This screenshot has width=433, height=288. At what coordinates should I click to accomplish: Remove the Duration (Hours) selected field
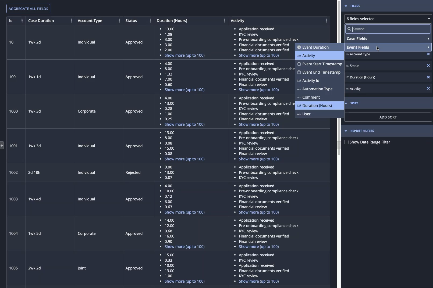pos(428,77)
